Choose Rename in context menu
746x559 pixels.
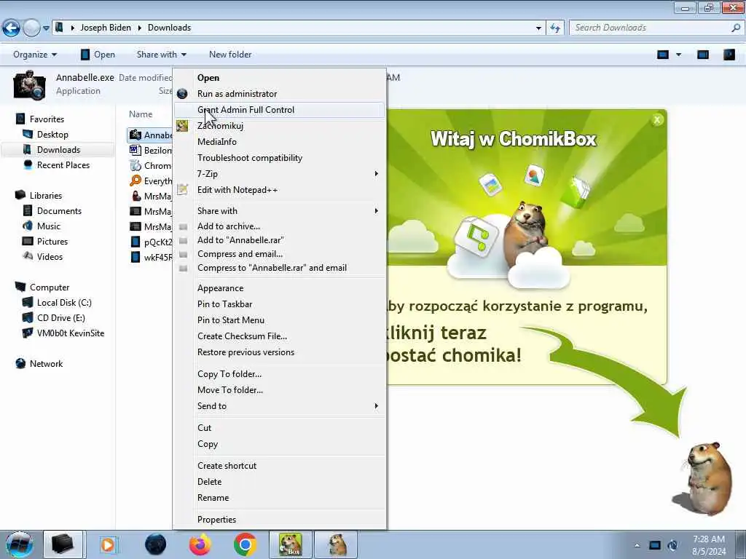point(213,498)
